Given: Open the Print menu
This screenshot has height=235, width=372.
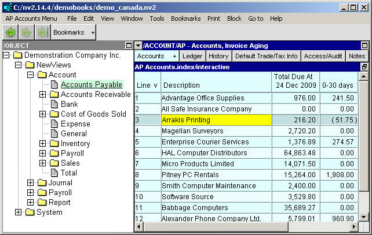Looking at the screenshot, I should pyautogui.click(x=214, y=18).
